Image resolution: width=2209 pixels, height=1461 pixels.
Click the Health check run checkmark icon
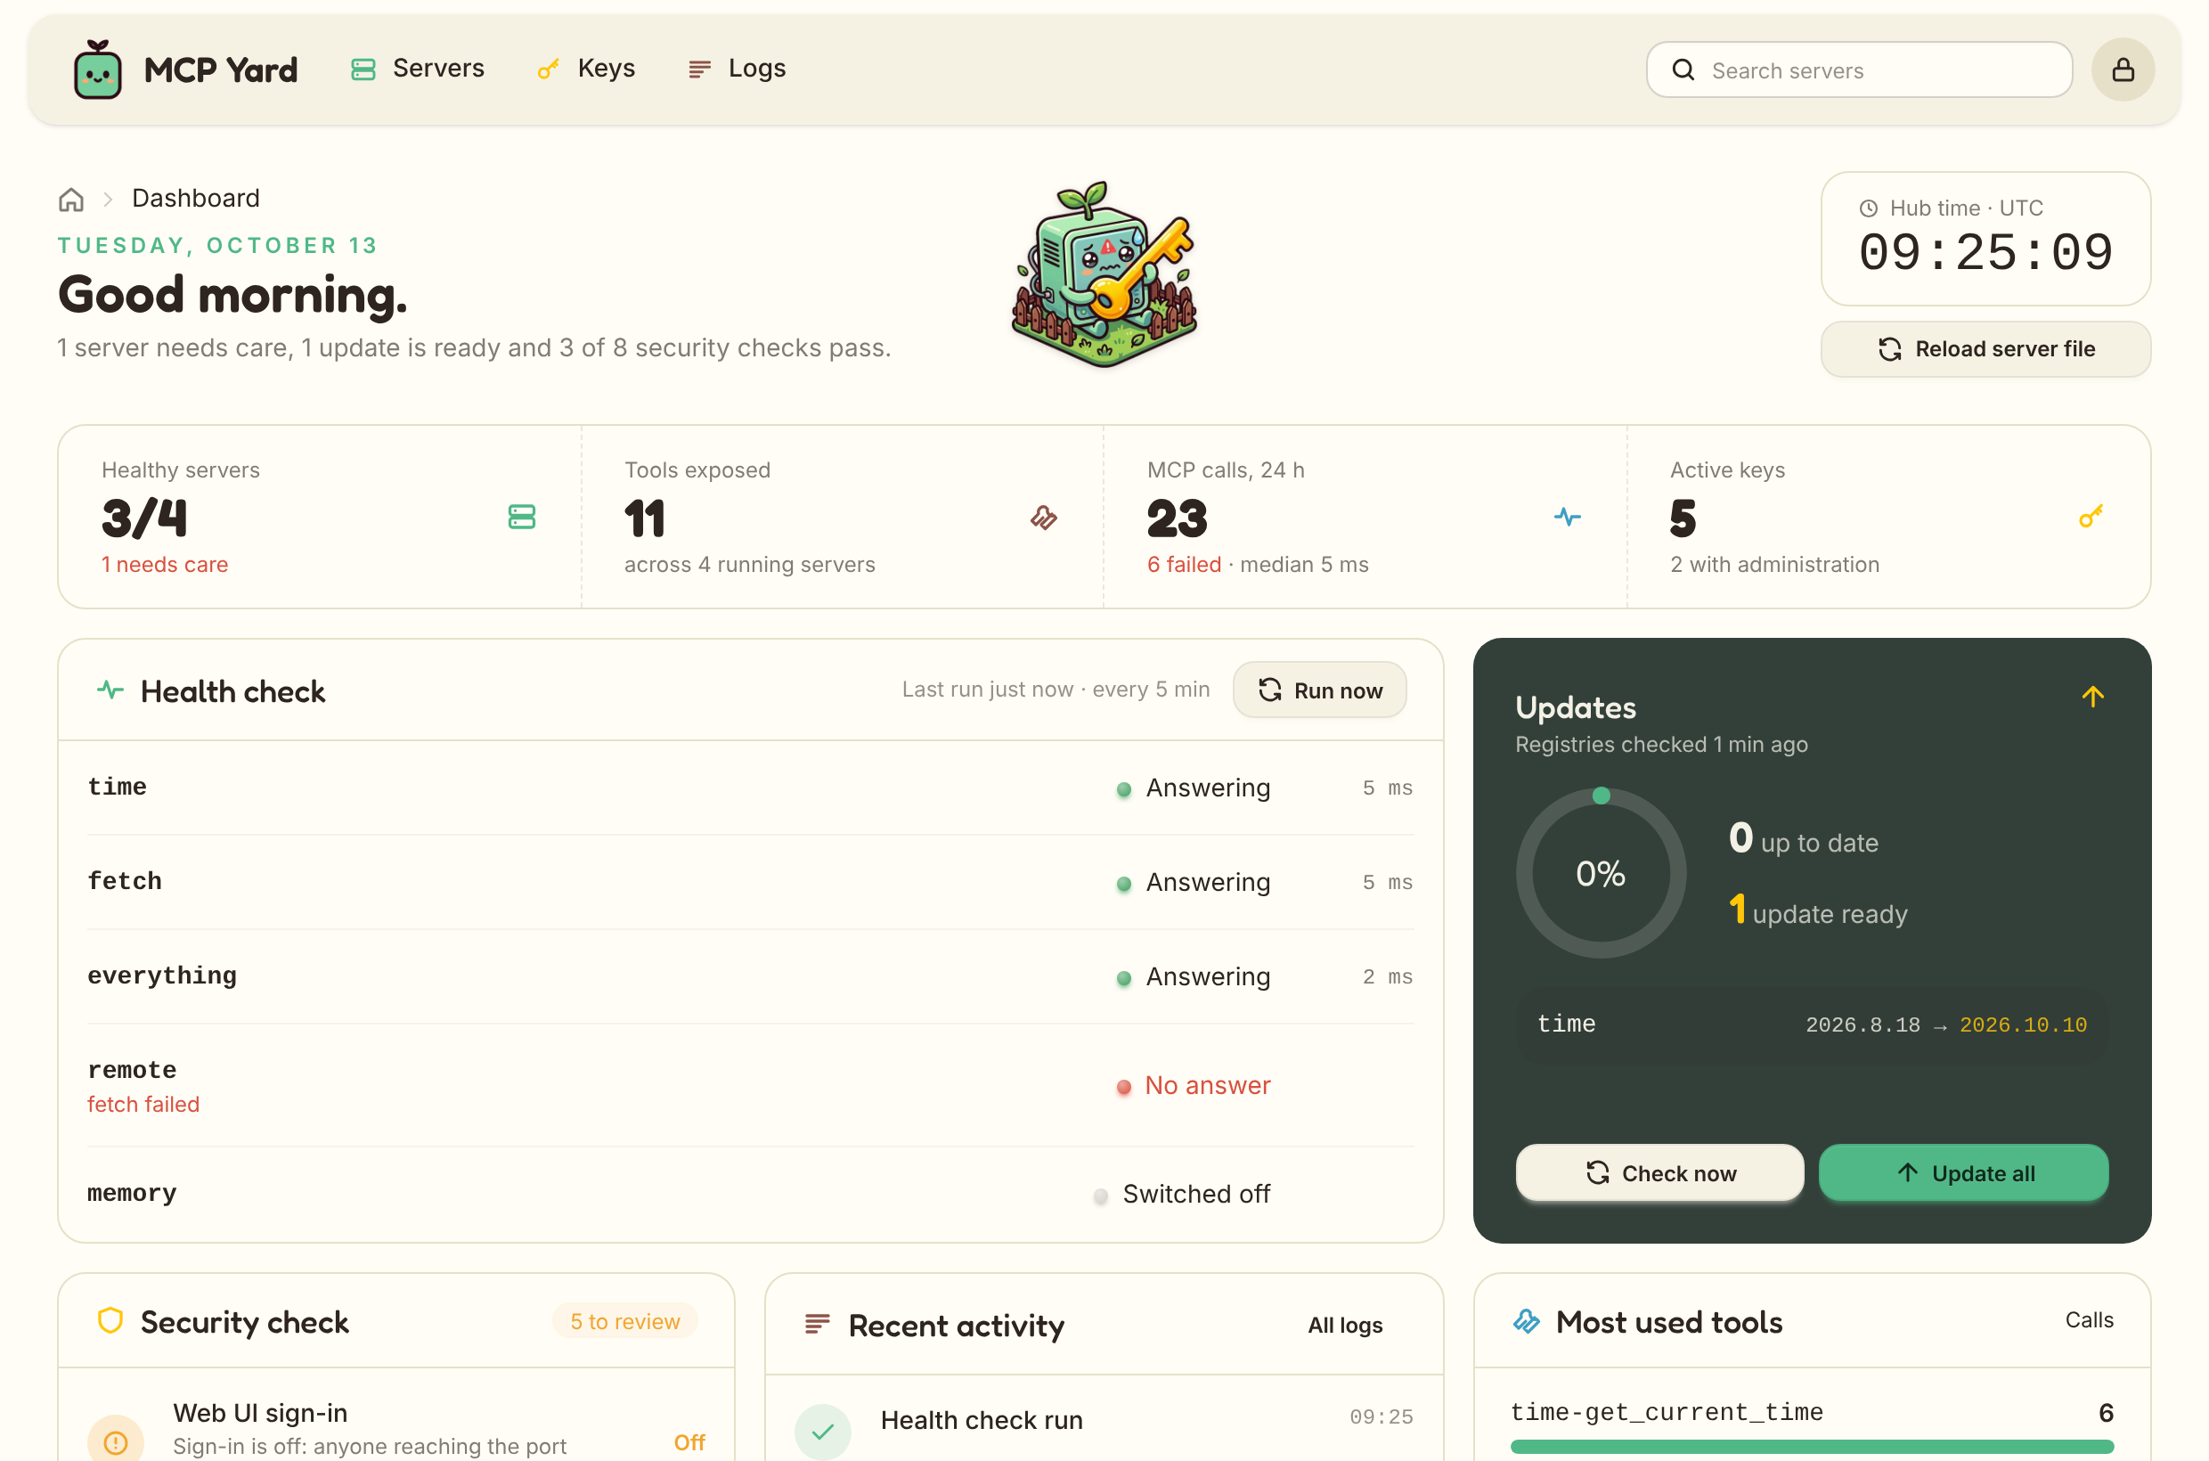pyautogui.click(x=823, y=1432)
